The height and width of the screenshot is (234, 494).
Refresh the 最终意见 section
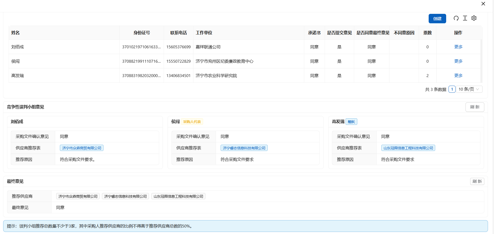477,182
